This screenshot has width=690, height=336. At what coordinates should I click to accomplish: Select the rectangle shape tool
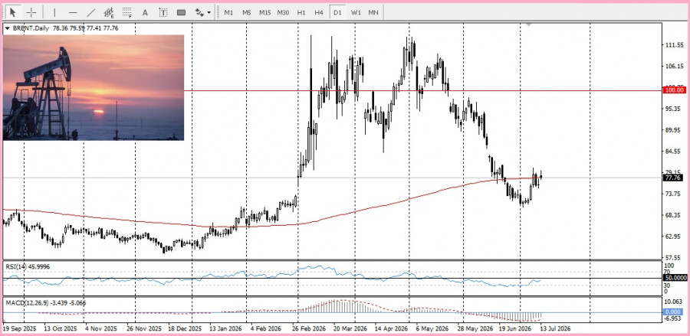click(181, 12)
